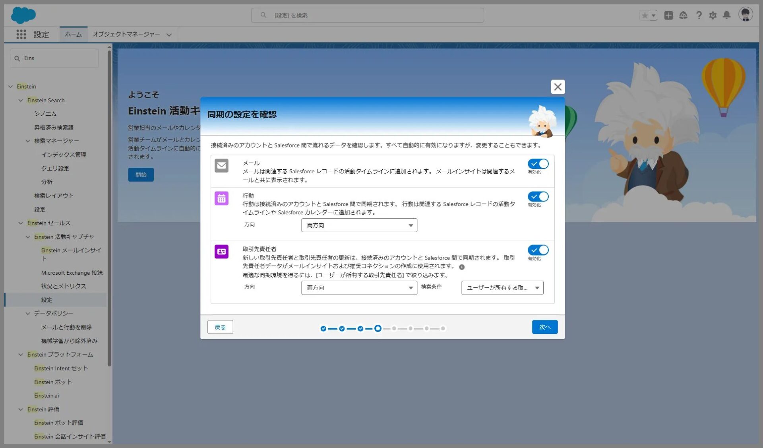
Task: Open インデックス管理 in the sidebar
Action: [x=64, y=155]
